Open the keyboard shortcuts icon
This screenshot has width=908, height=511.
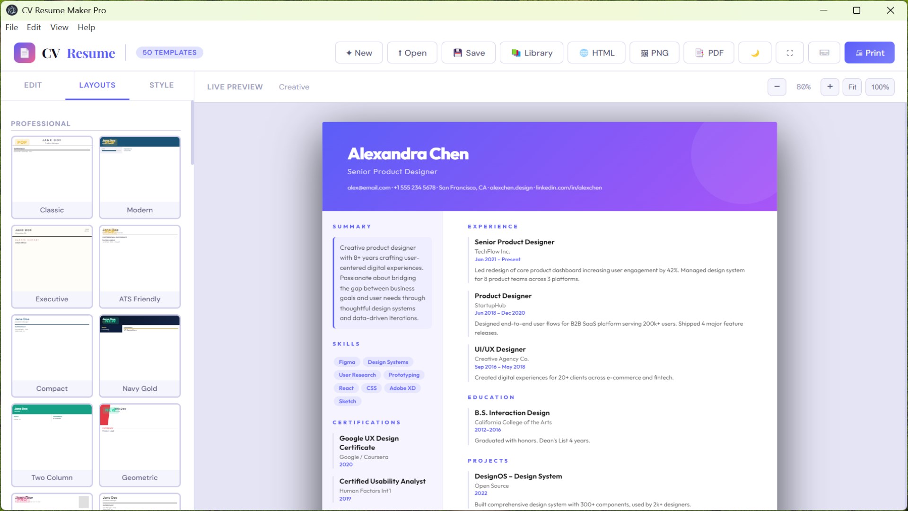[x=824, y=53]
